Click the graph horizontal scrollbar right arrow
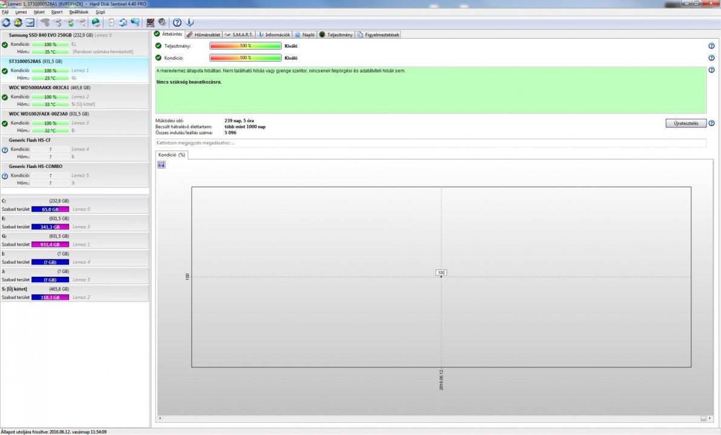 click(x=709, y=418)
